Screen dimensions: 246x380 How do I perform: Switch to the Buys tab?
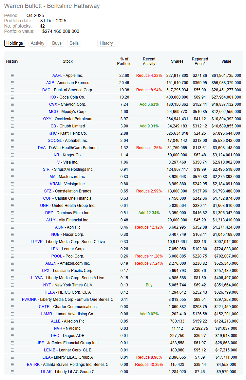(x=57, y=43)
